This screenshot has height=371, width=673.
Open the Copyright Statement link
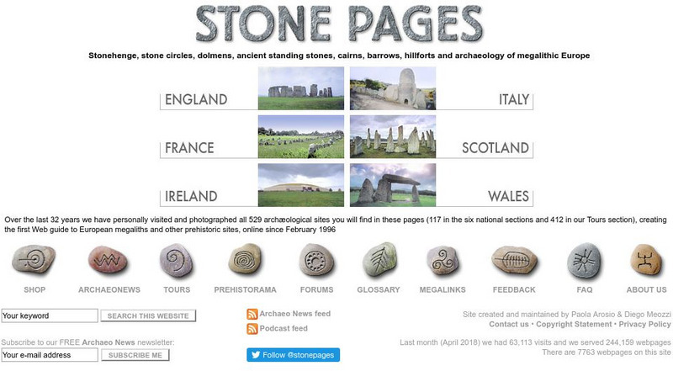(574, 324)
